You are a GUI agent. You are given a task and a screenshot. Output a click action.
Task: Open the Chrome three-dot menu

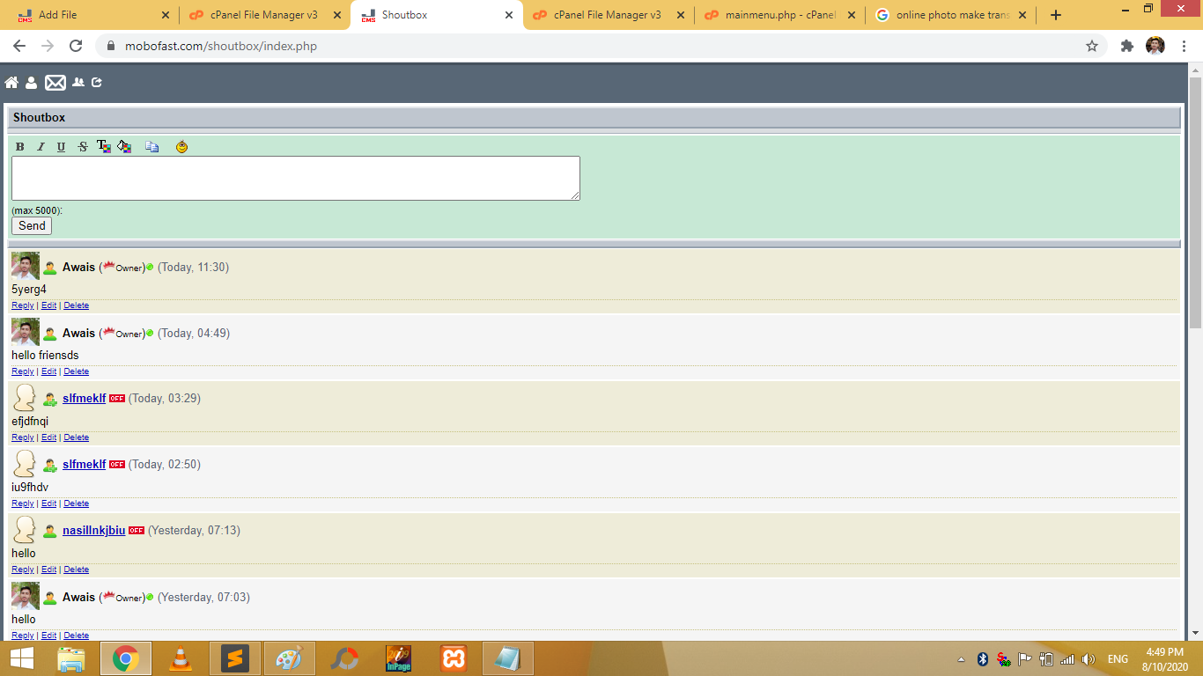(x=1183, y=46)
